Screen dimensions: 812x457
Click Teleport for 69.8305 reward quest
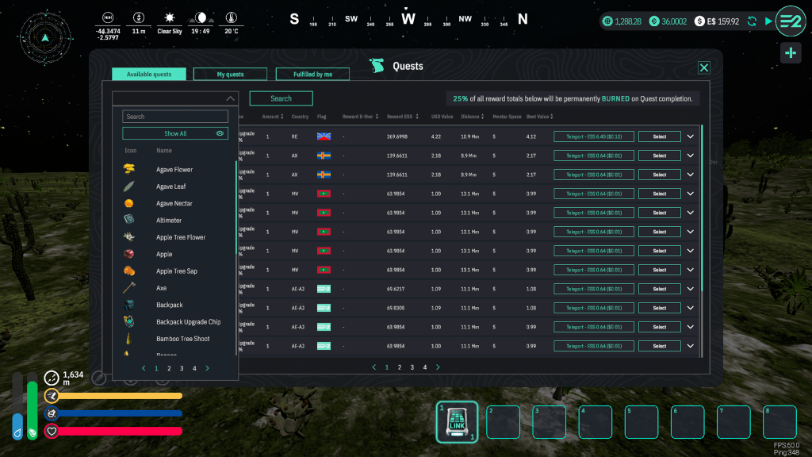(593, 308)
